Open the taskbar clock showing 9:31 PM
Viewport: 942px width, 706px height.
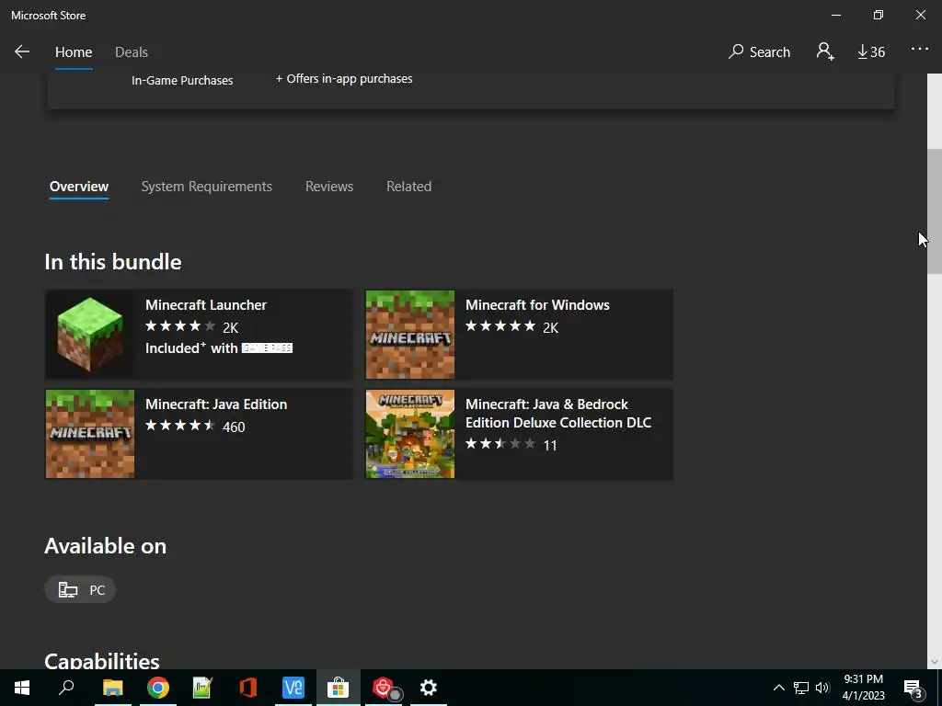pyautogui.click(x=863, y=688)
